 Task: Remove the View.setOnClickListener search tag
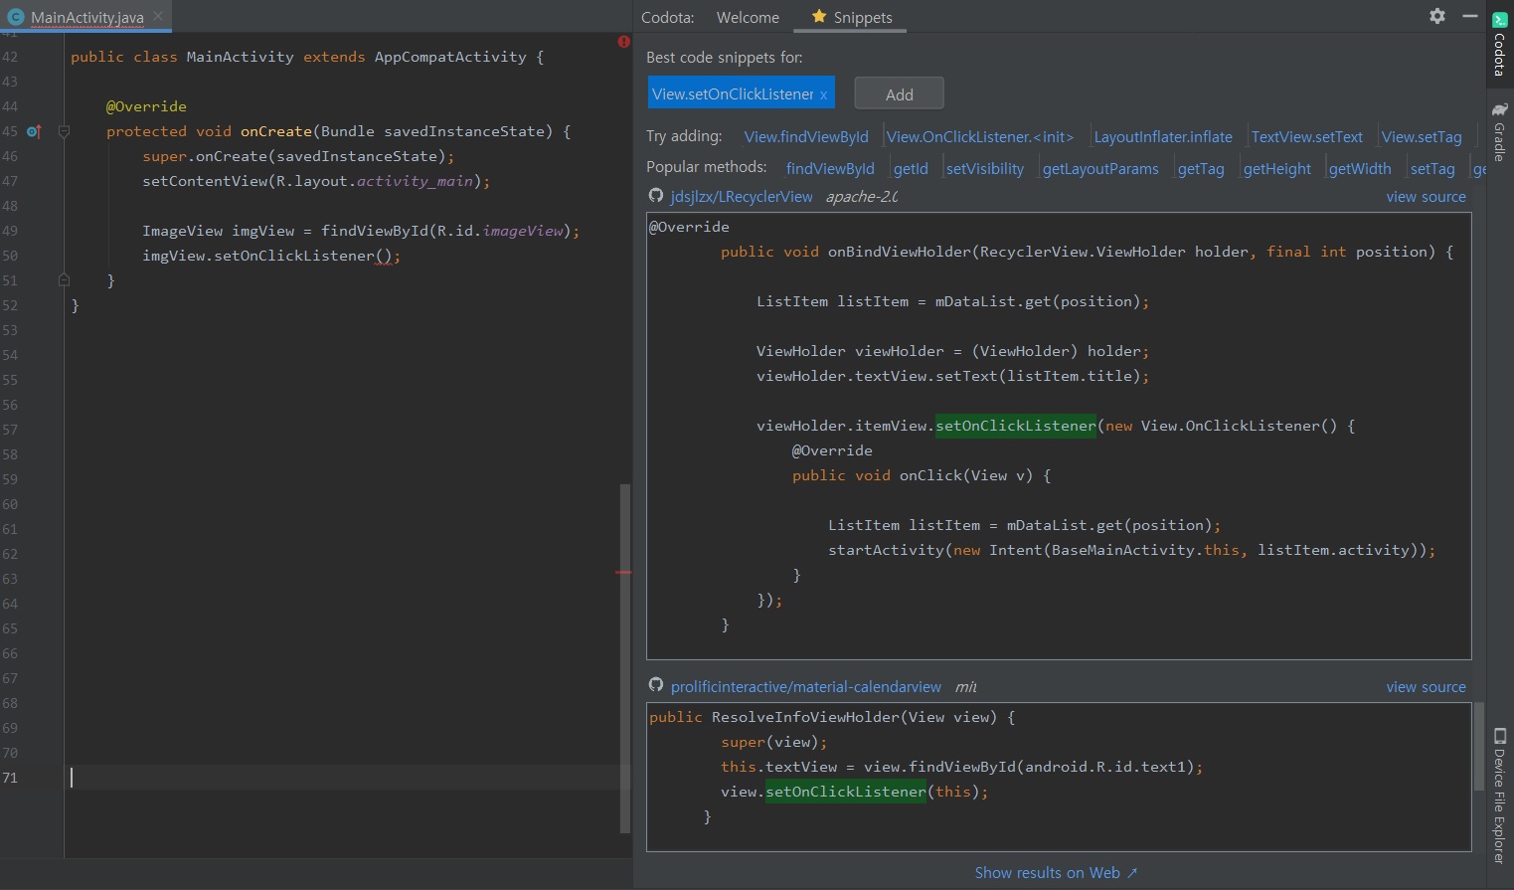pyautogui.click(x=823, y=95)
